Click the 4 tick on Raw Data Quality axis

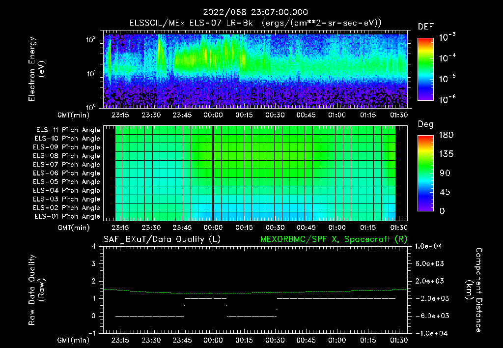click(x=94, y=246)
